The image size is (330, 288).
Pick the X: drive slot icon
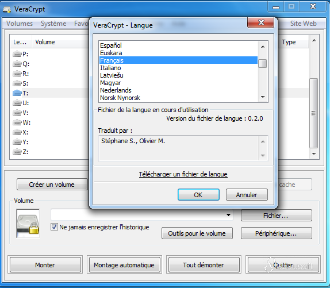point(17,132)
